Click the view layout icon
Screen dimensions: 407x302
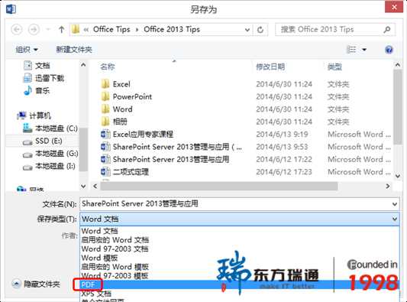click(352, 50)
